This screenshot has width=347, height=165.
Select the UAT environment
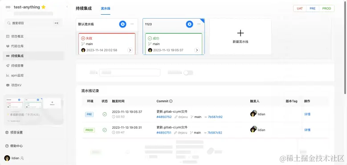click(x=300, y=8)
